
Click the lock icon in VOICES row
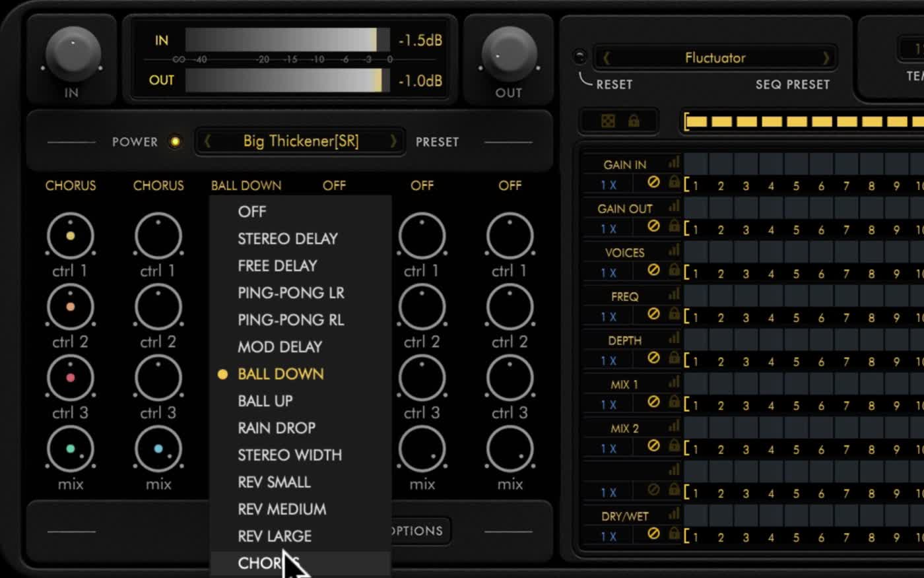click(x=674, y=270)
